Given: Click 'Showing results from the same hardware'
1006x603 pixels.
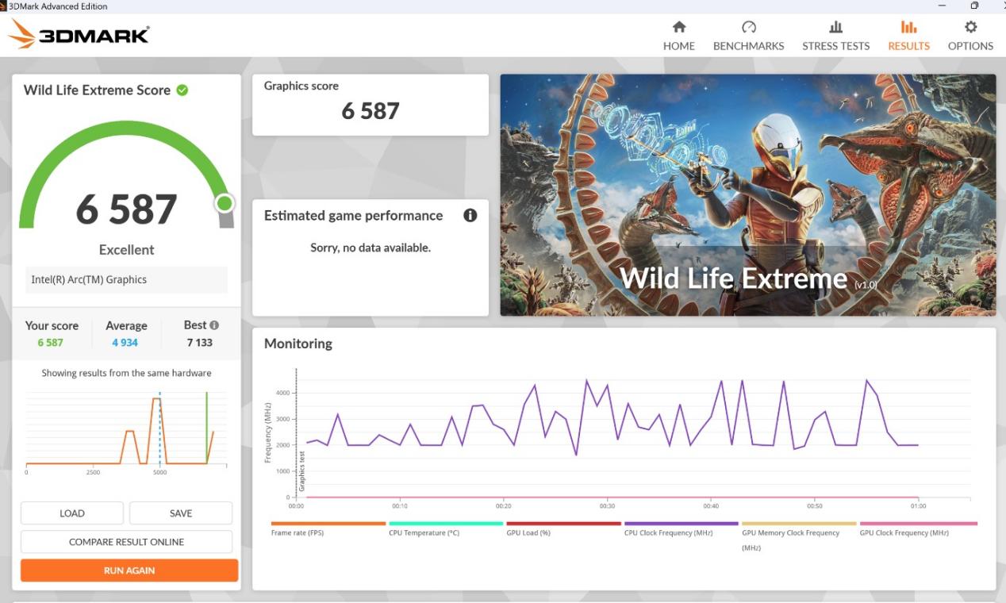Looking at the screenshot, I should (126, 373).
